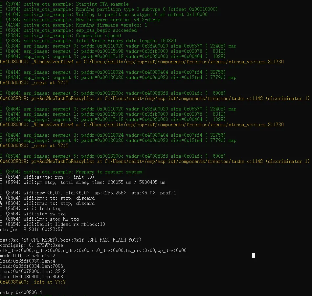
Task: Click the "rst:0xc (SW_CPU_RESET)" reset reason line
Action: (x=71, y=240)
